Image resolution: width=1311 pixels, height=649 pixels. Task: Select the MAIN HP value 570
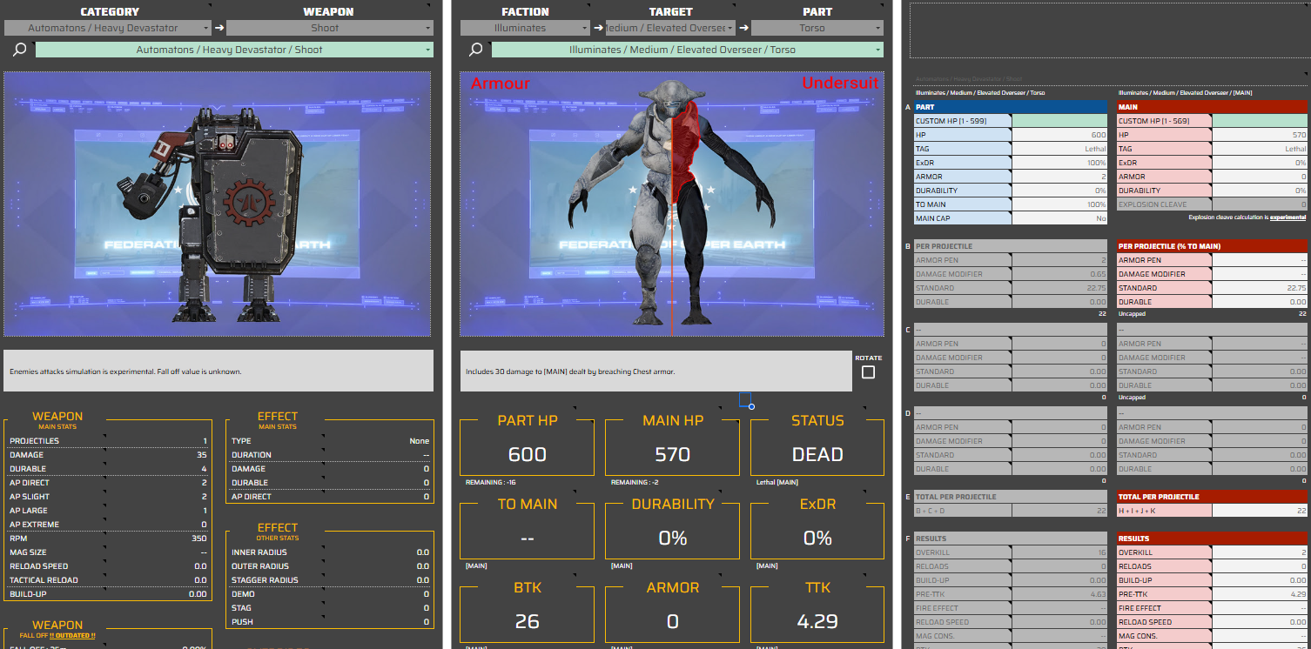(672, 454)
